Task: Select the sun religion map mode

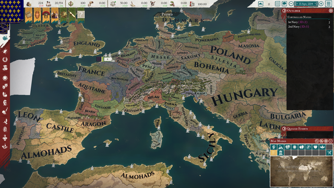Action: pos(294,147)
